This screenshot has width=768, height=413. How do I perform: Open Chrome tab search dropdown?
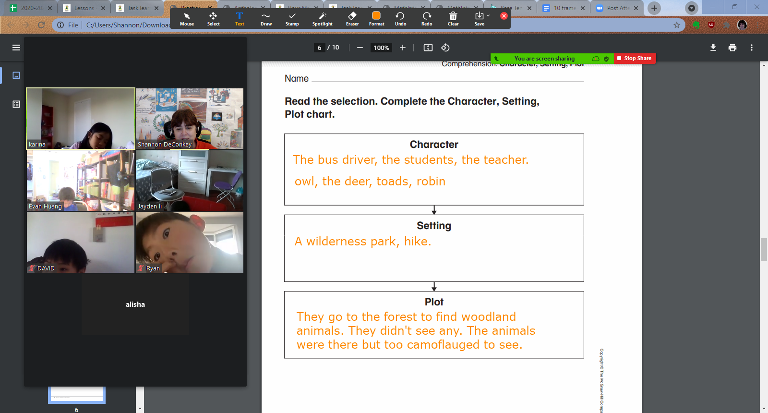click(691, 8)
